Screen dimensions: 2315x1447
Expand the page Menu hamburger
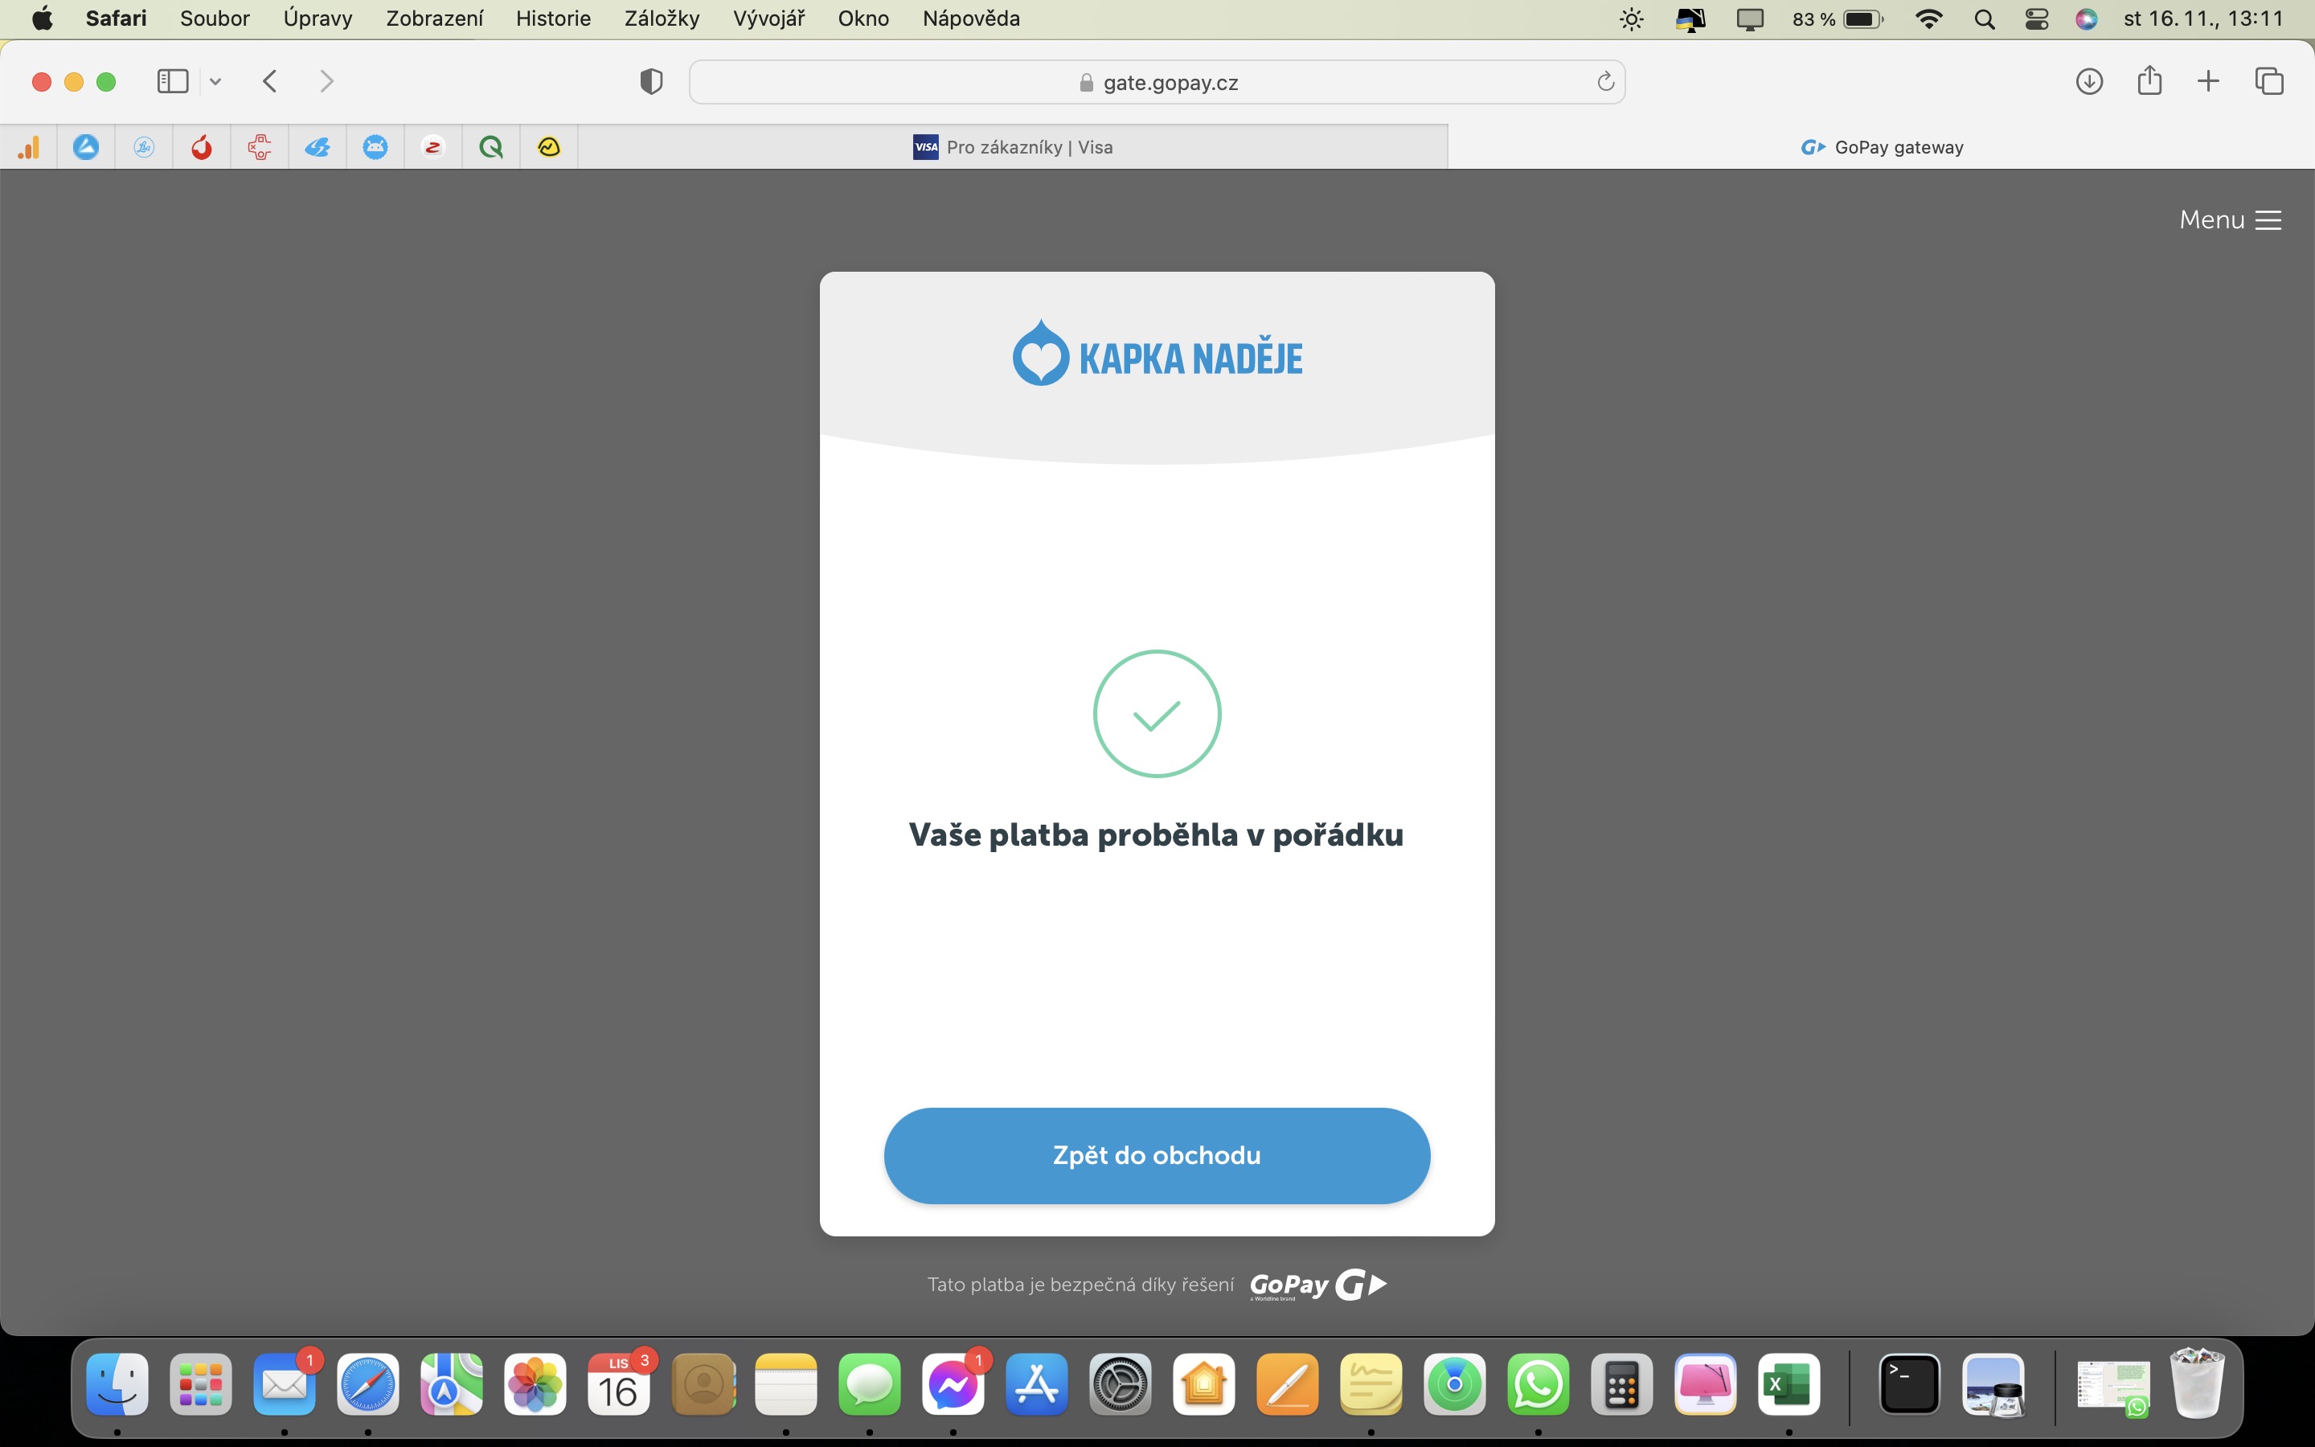pyautogui.click(x=2230, y=220)
